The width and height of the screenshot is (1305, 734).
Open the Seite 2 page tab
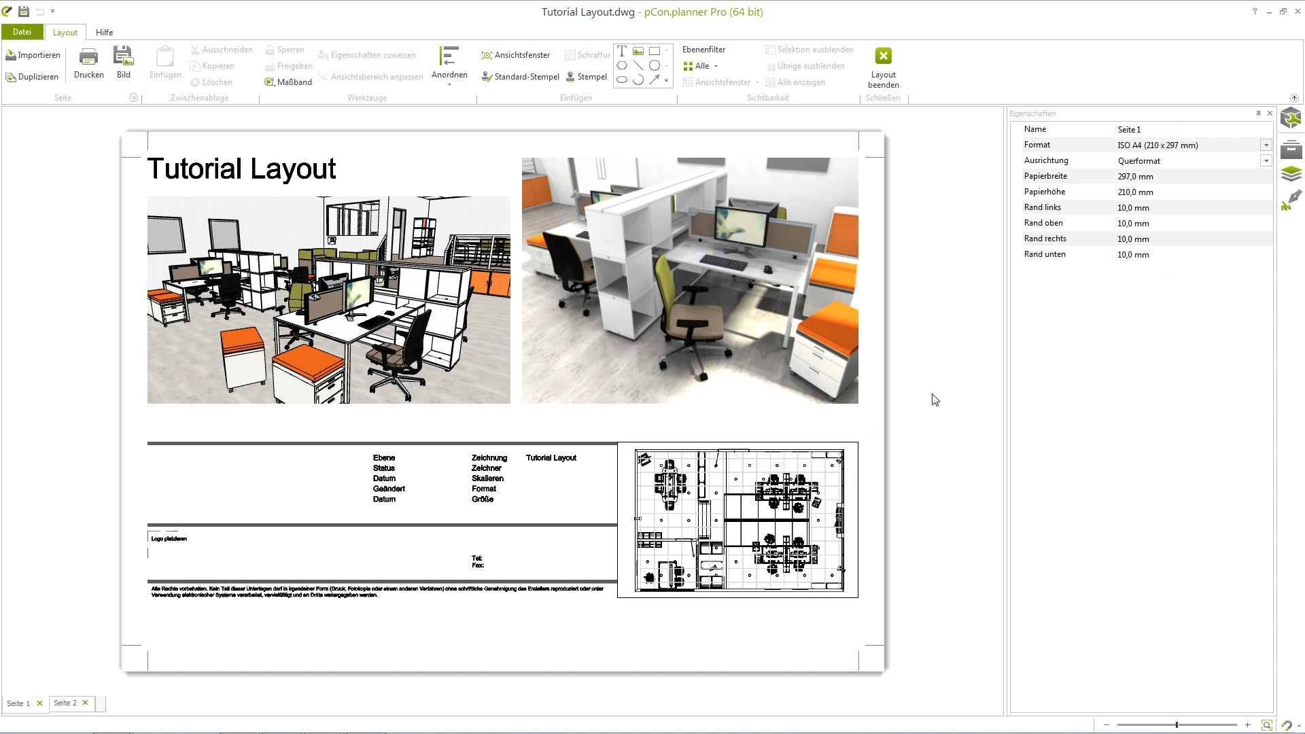point(65,703)
